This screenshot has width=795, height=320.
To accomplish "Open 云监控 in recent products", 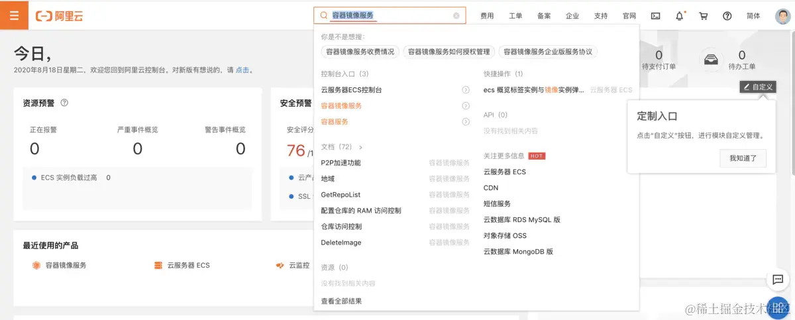I will pos(299,265).
